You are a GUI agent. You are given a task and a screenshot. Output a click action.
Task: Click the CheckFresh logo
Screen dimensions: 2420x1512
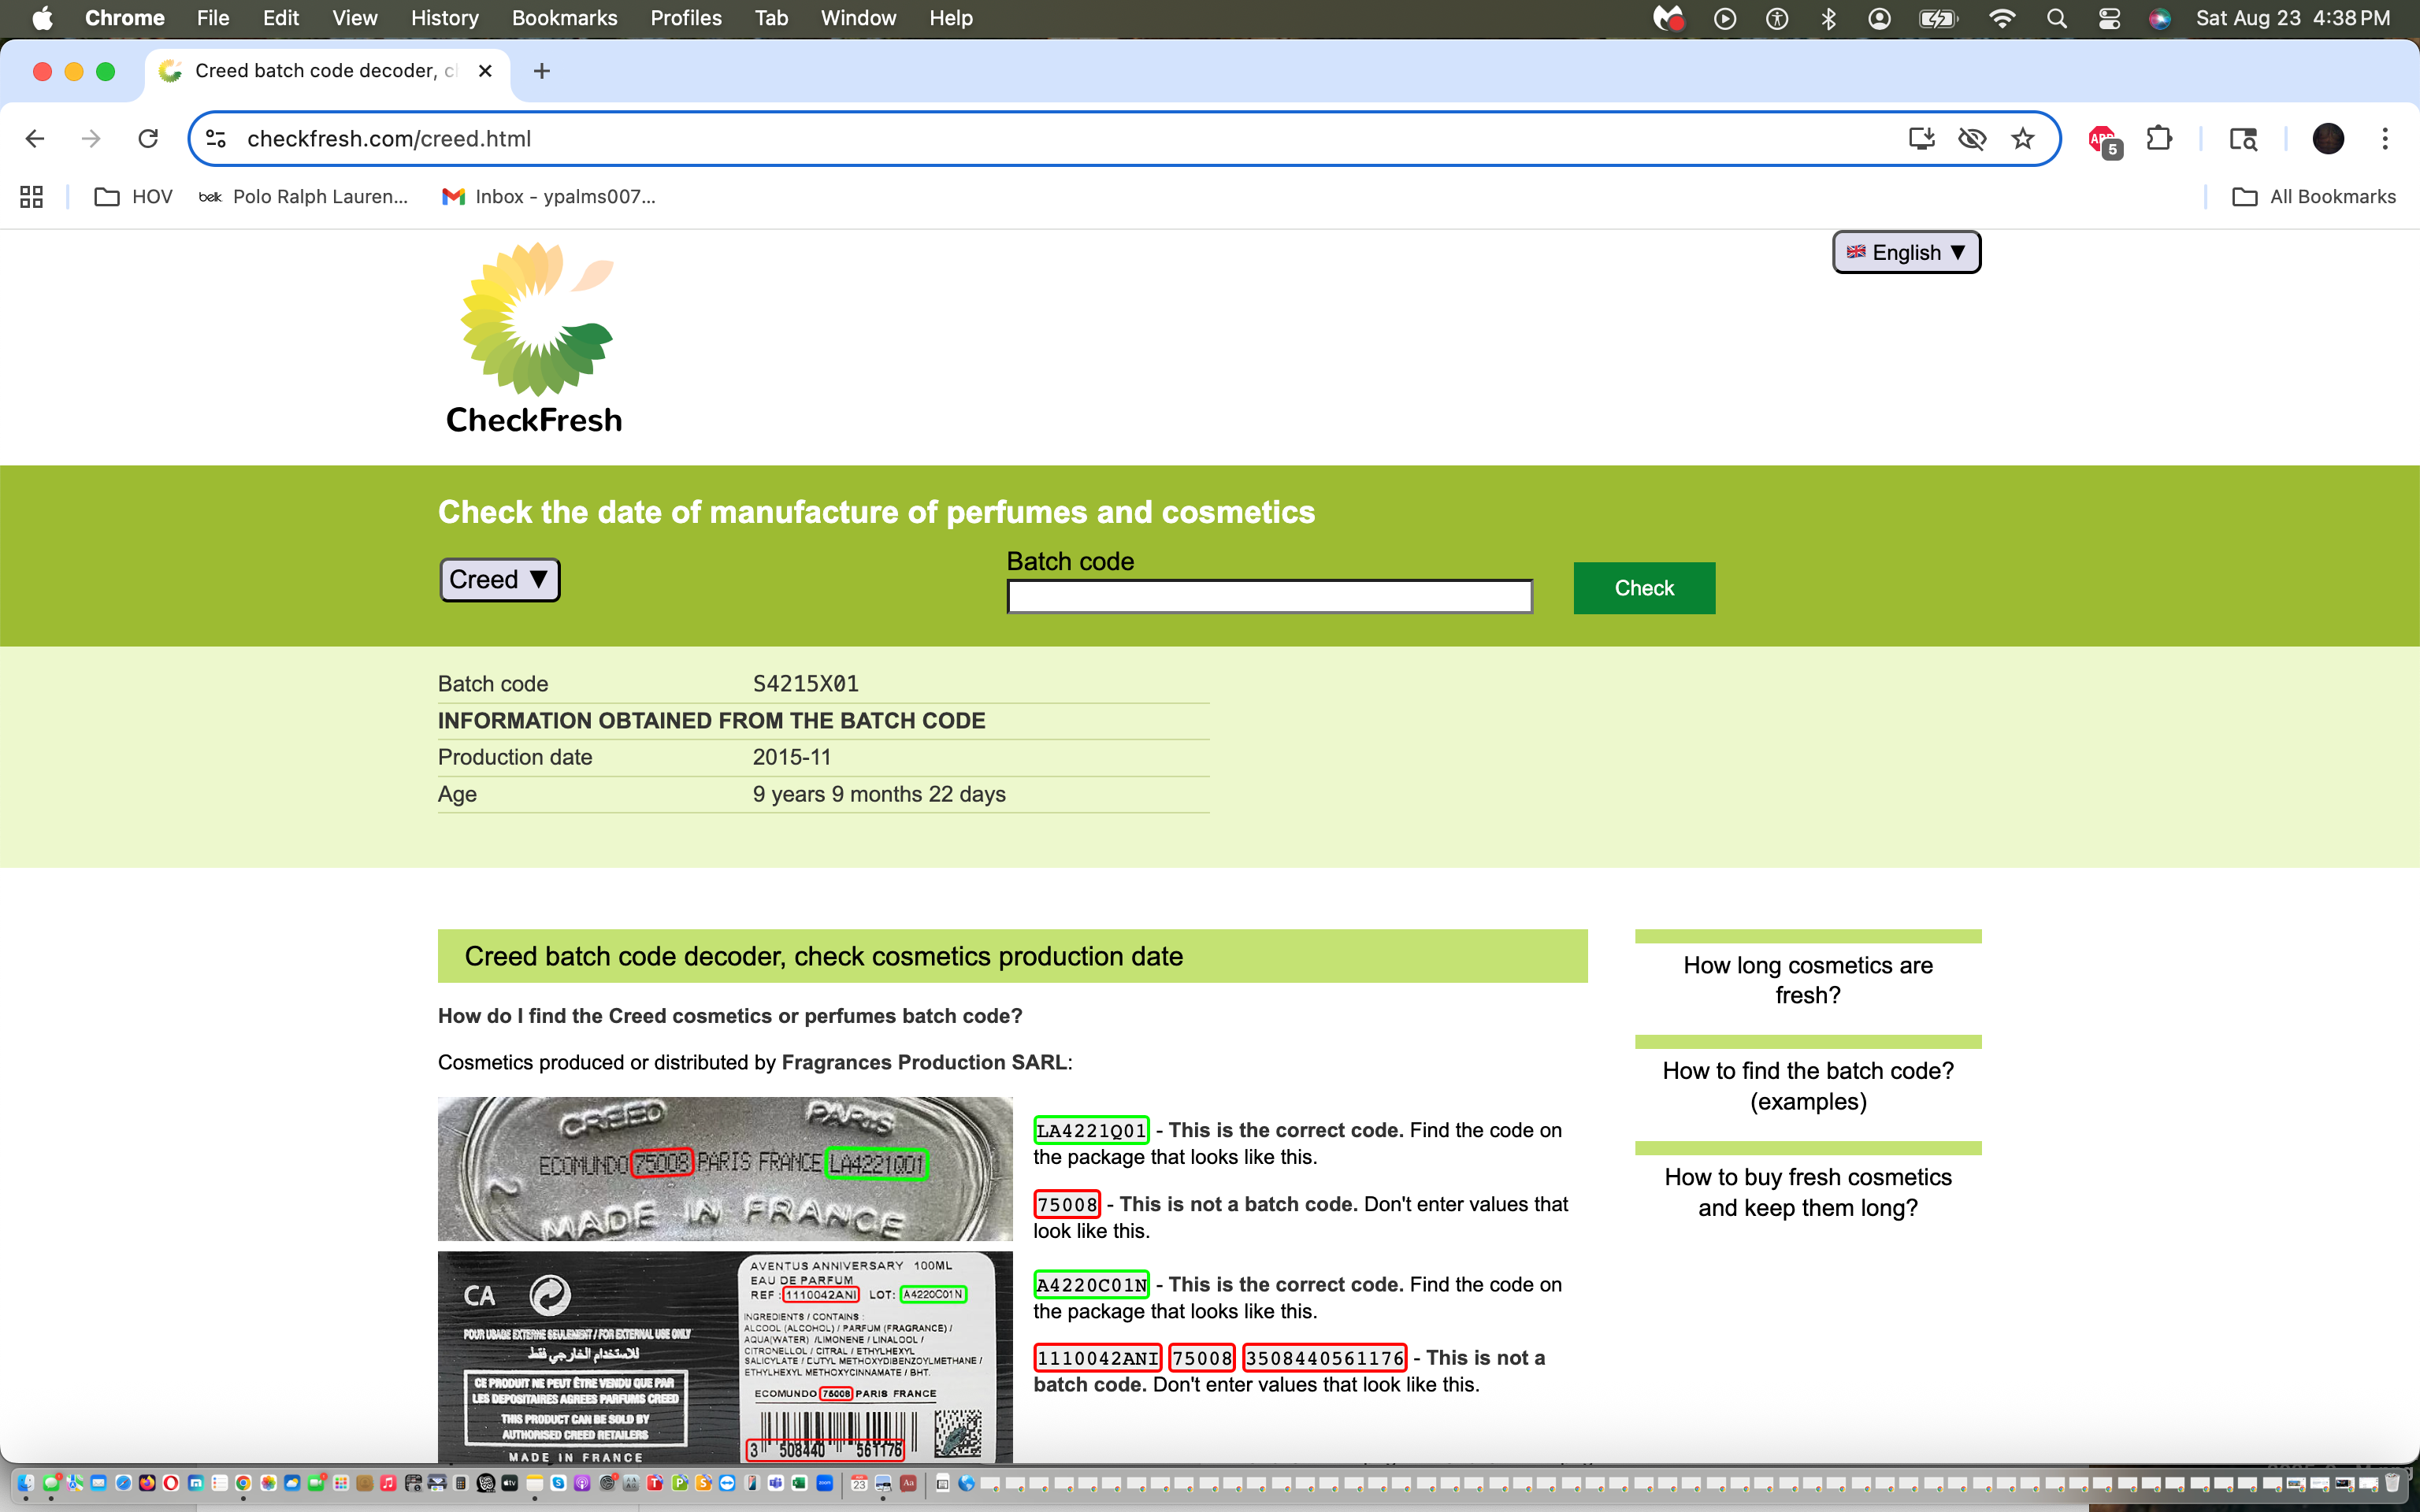535,338
